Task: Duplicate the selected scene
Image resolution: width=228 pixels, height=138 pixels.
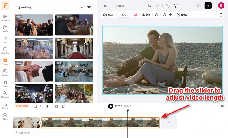Action: (x=57, y=106)
